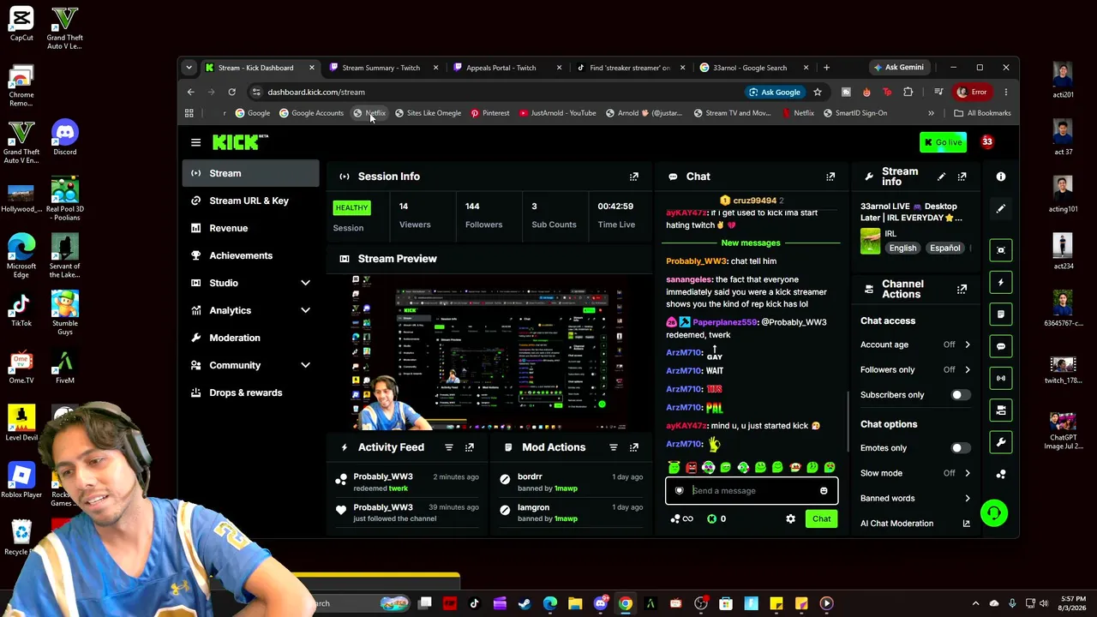This screenshot has height=617, width=1097.
Task: Pop out the Mod Actions panel
Action: pos(634,447)
